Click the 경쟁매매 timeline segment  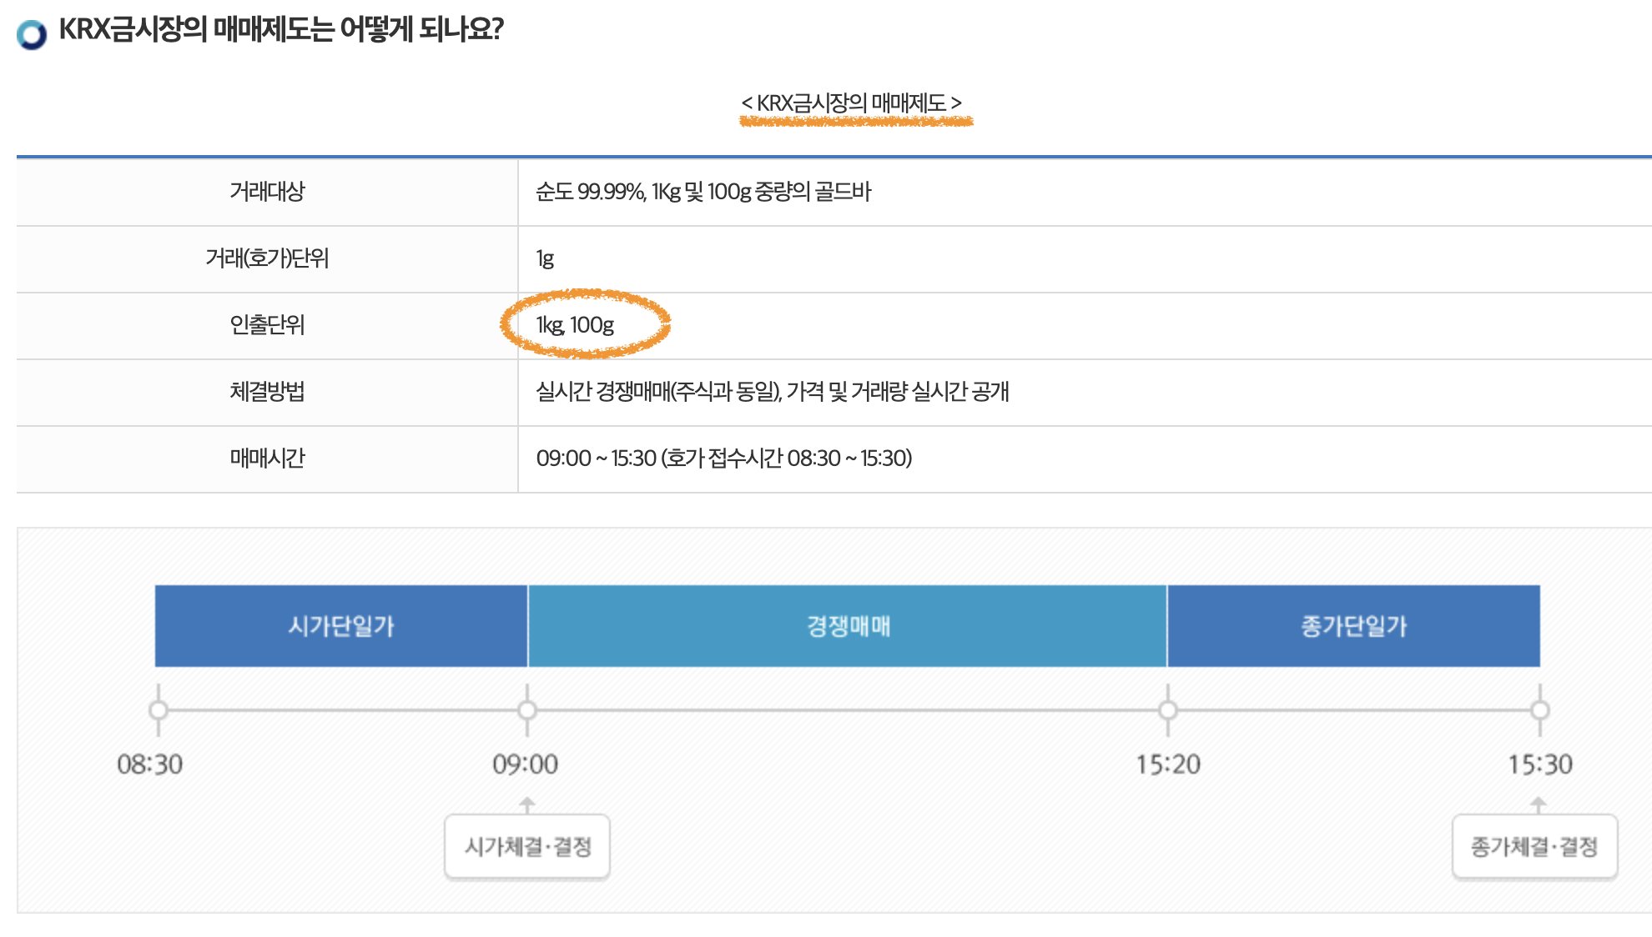click(848, 626)
